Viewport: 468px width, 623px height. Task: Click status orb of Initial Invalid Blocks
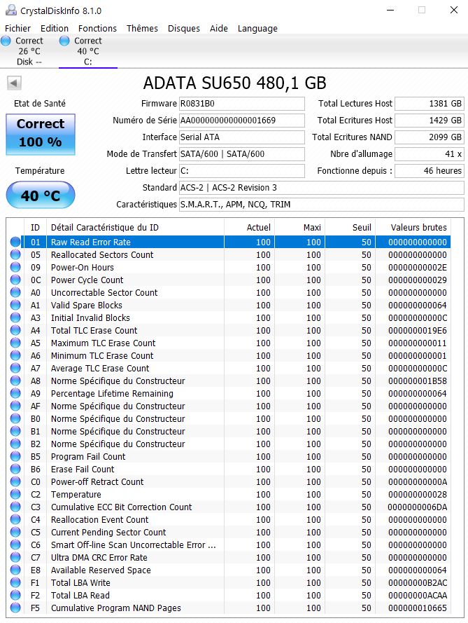pos(15,317)
